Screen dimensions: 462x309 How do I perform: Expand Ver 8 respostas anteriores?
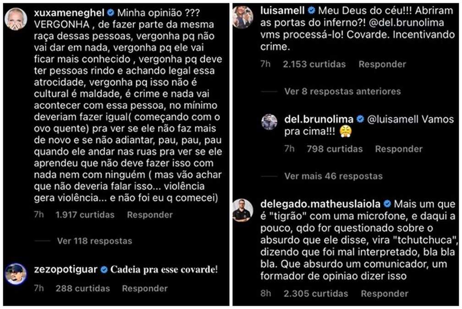coord(343,91)
